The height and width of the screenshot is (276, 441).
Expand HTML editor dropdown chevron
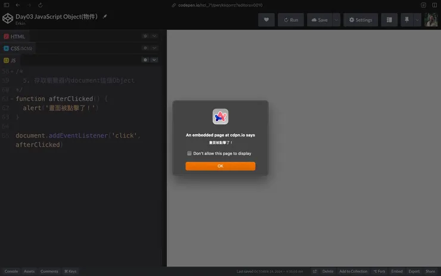click(x=154, y=36)
